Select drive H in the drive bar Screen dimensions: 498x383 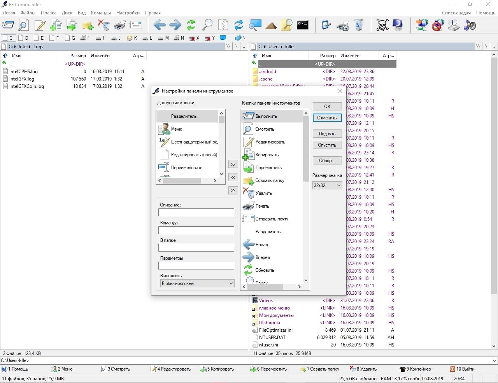(86, 38)
